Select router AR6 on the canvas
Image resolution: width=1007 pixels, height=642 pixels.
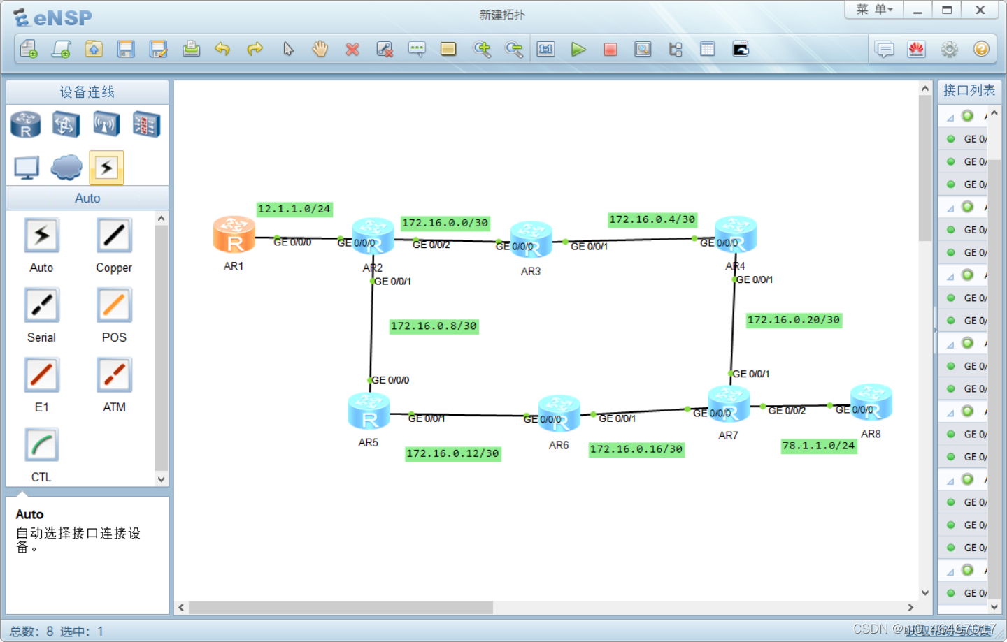559,414
